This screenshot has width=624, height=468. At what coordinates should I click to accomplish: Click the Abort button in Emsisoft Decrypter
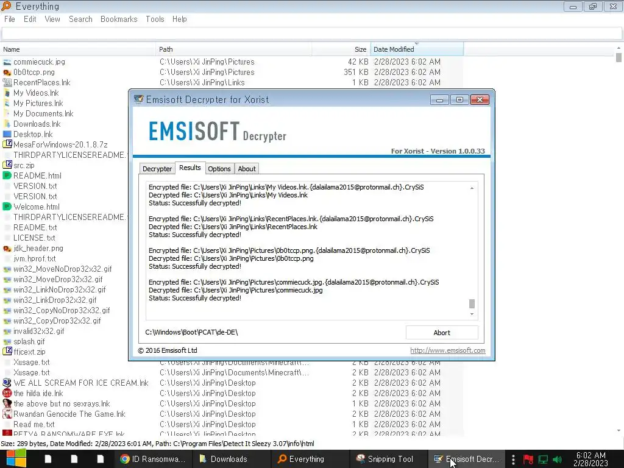[x=442, y=333]
